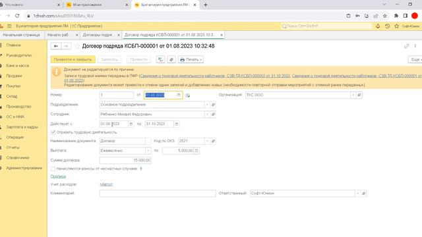Open ОКЗ code 3521 card icon
This screenshot has height=237, width=422.
[213, 141]
